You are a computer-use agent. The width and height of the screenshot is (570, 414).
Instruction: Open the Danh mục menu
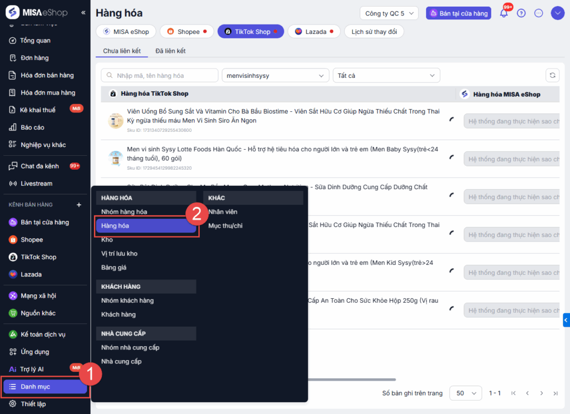[x=45, y=387]
